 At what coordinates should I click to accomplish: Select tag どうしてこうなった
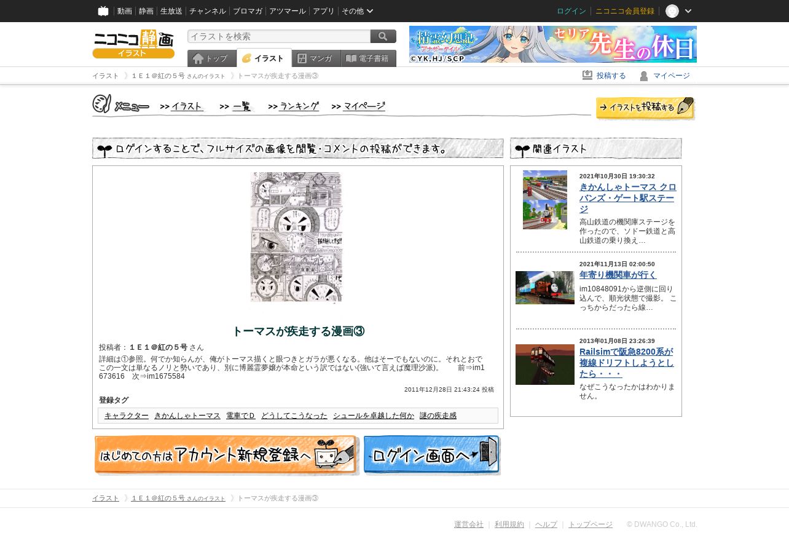tap(294, 416)
